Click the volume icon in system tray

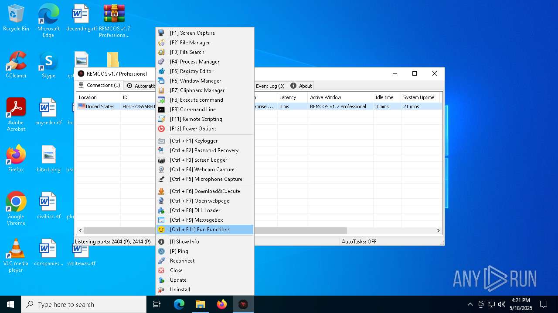coord(502,304)
